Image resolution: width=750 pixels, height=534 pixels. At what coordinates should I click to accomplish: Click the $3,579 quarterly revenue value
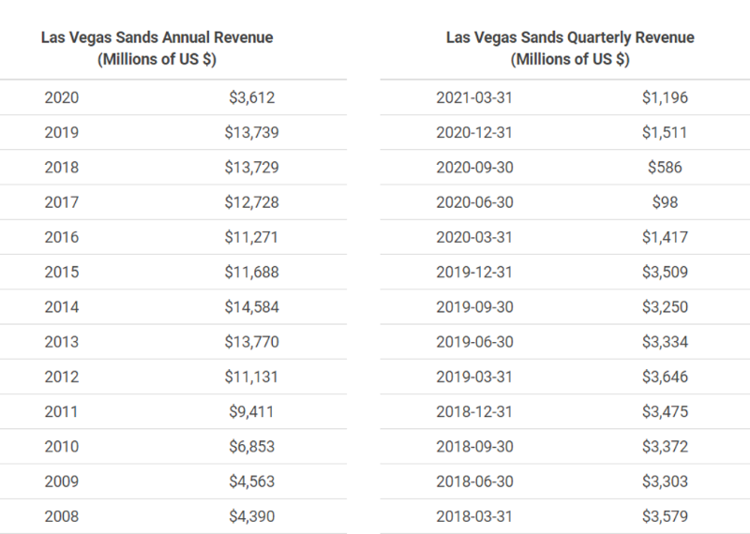pyautogui.click(x=664, y=516)
